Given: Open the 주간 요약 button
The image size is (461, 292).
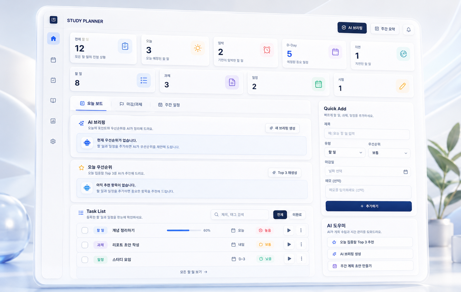Looking at the screenshot, I should 385,29.
